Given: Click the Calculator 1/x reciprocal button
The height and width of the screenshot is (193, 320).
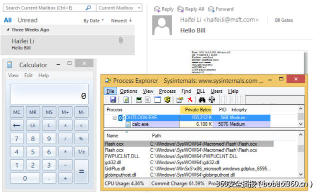Looking at the screenshot, I should click(x=81, y=152).
